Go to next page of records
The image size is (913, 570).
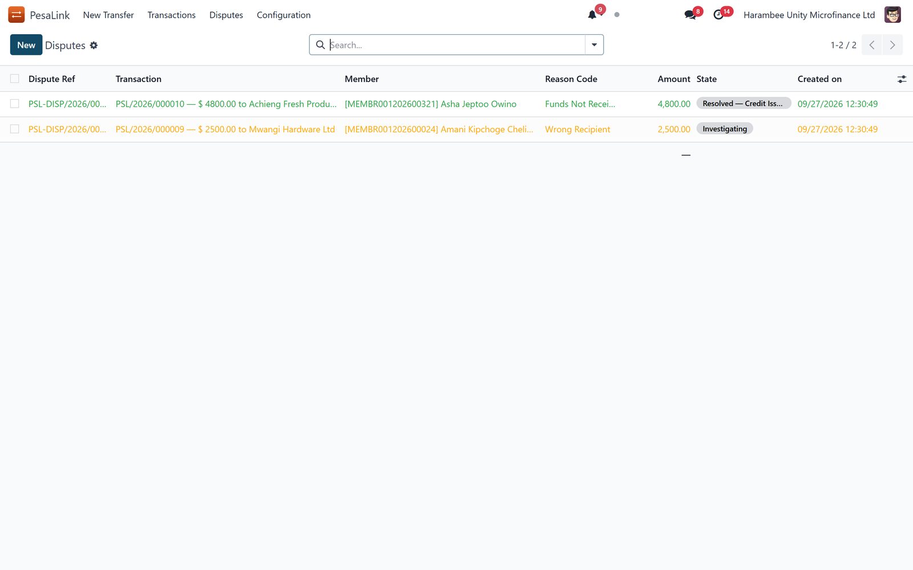[892, 45]
